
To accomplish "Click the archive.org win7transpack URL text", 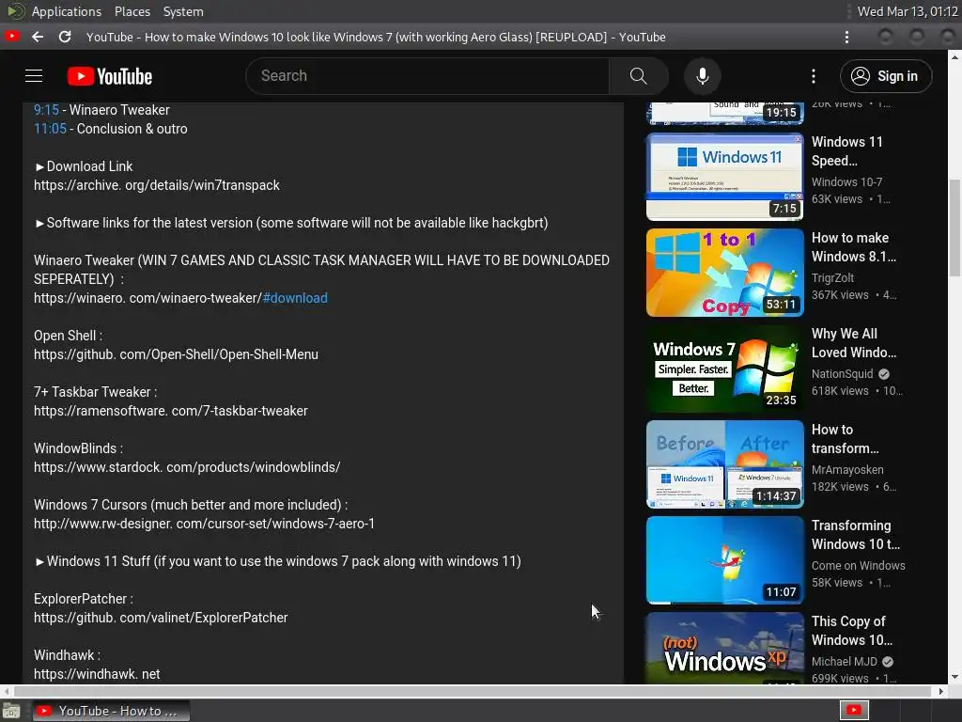I will point(157,185).
